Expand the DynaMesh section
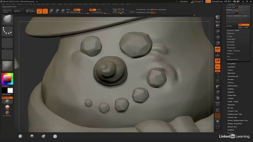Screen dimensions: 253x142 pos(231,45)
